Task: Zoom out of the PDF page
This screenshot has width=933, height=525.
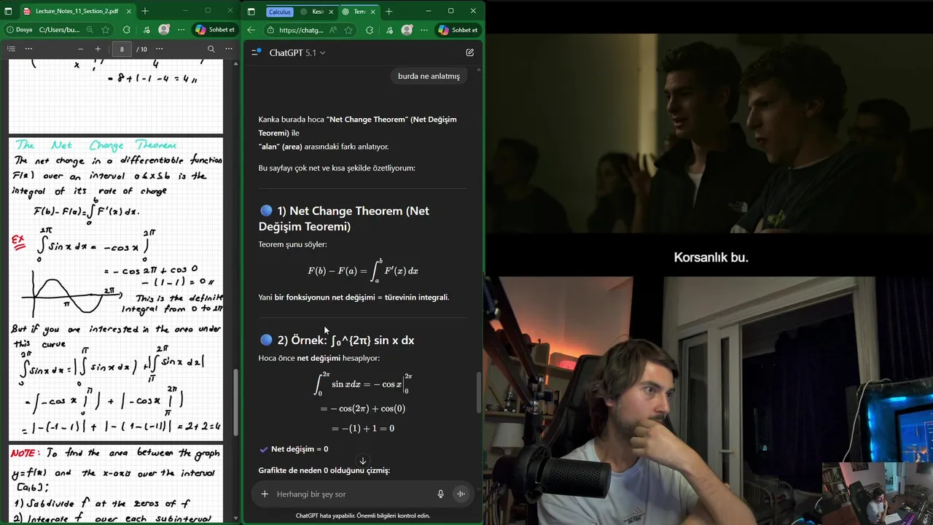Action: coord(80,49)
